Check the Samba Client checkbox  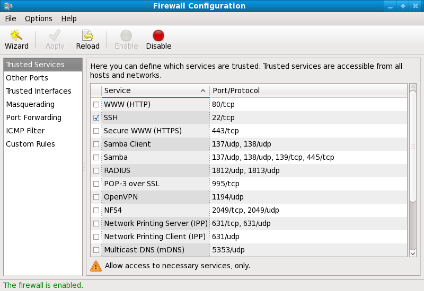pos(96,144)
